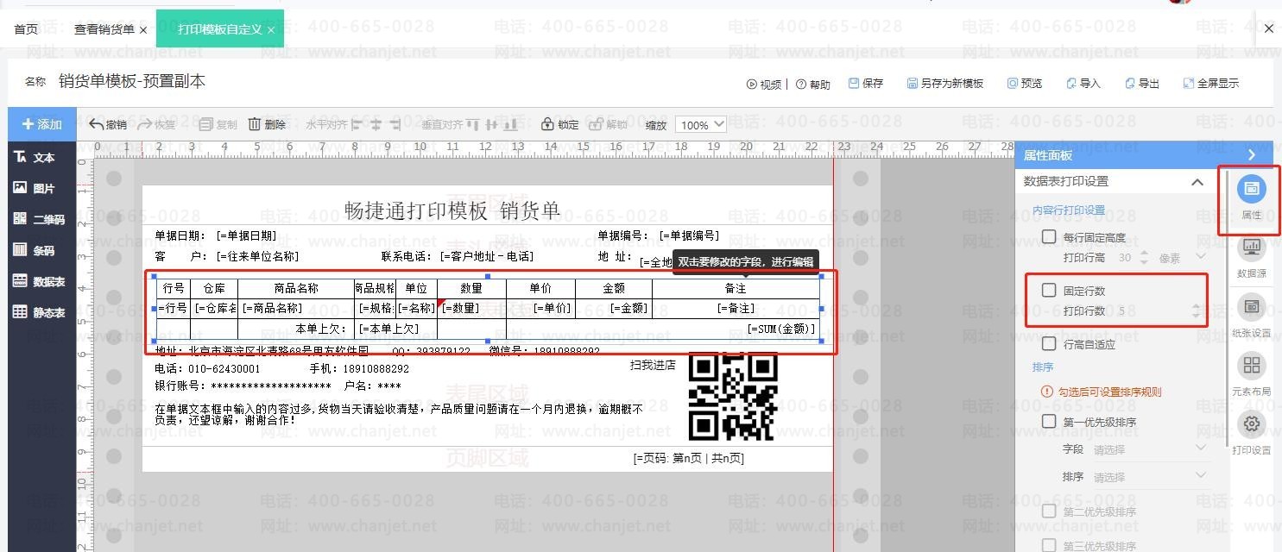Image resolution: width=1282 pixels, height=552 pixels.
Task: Select the 静态表 static table tool
Action: click(40, 312)
